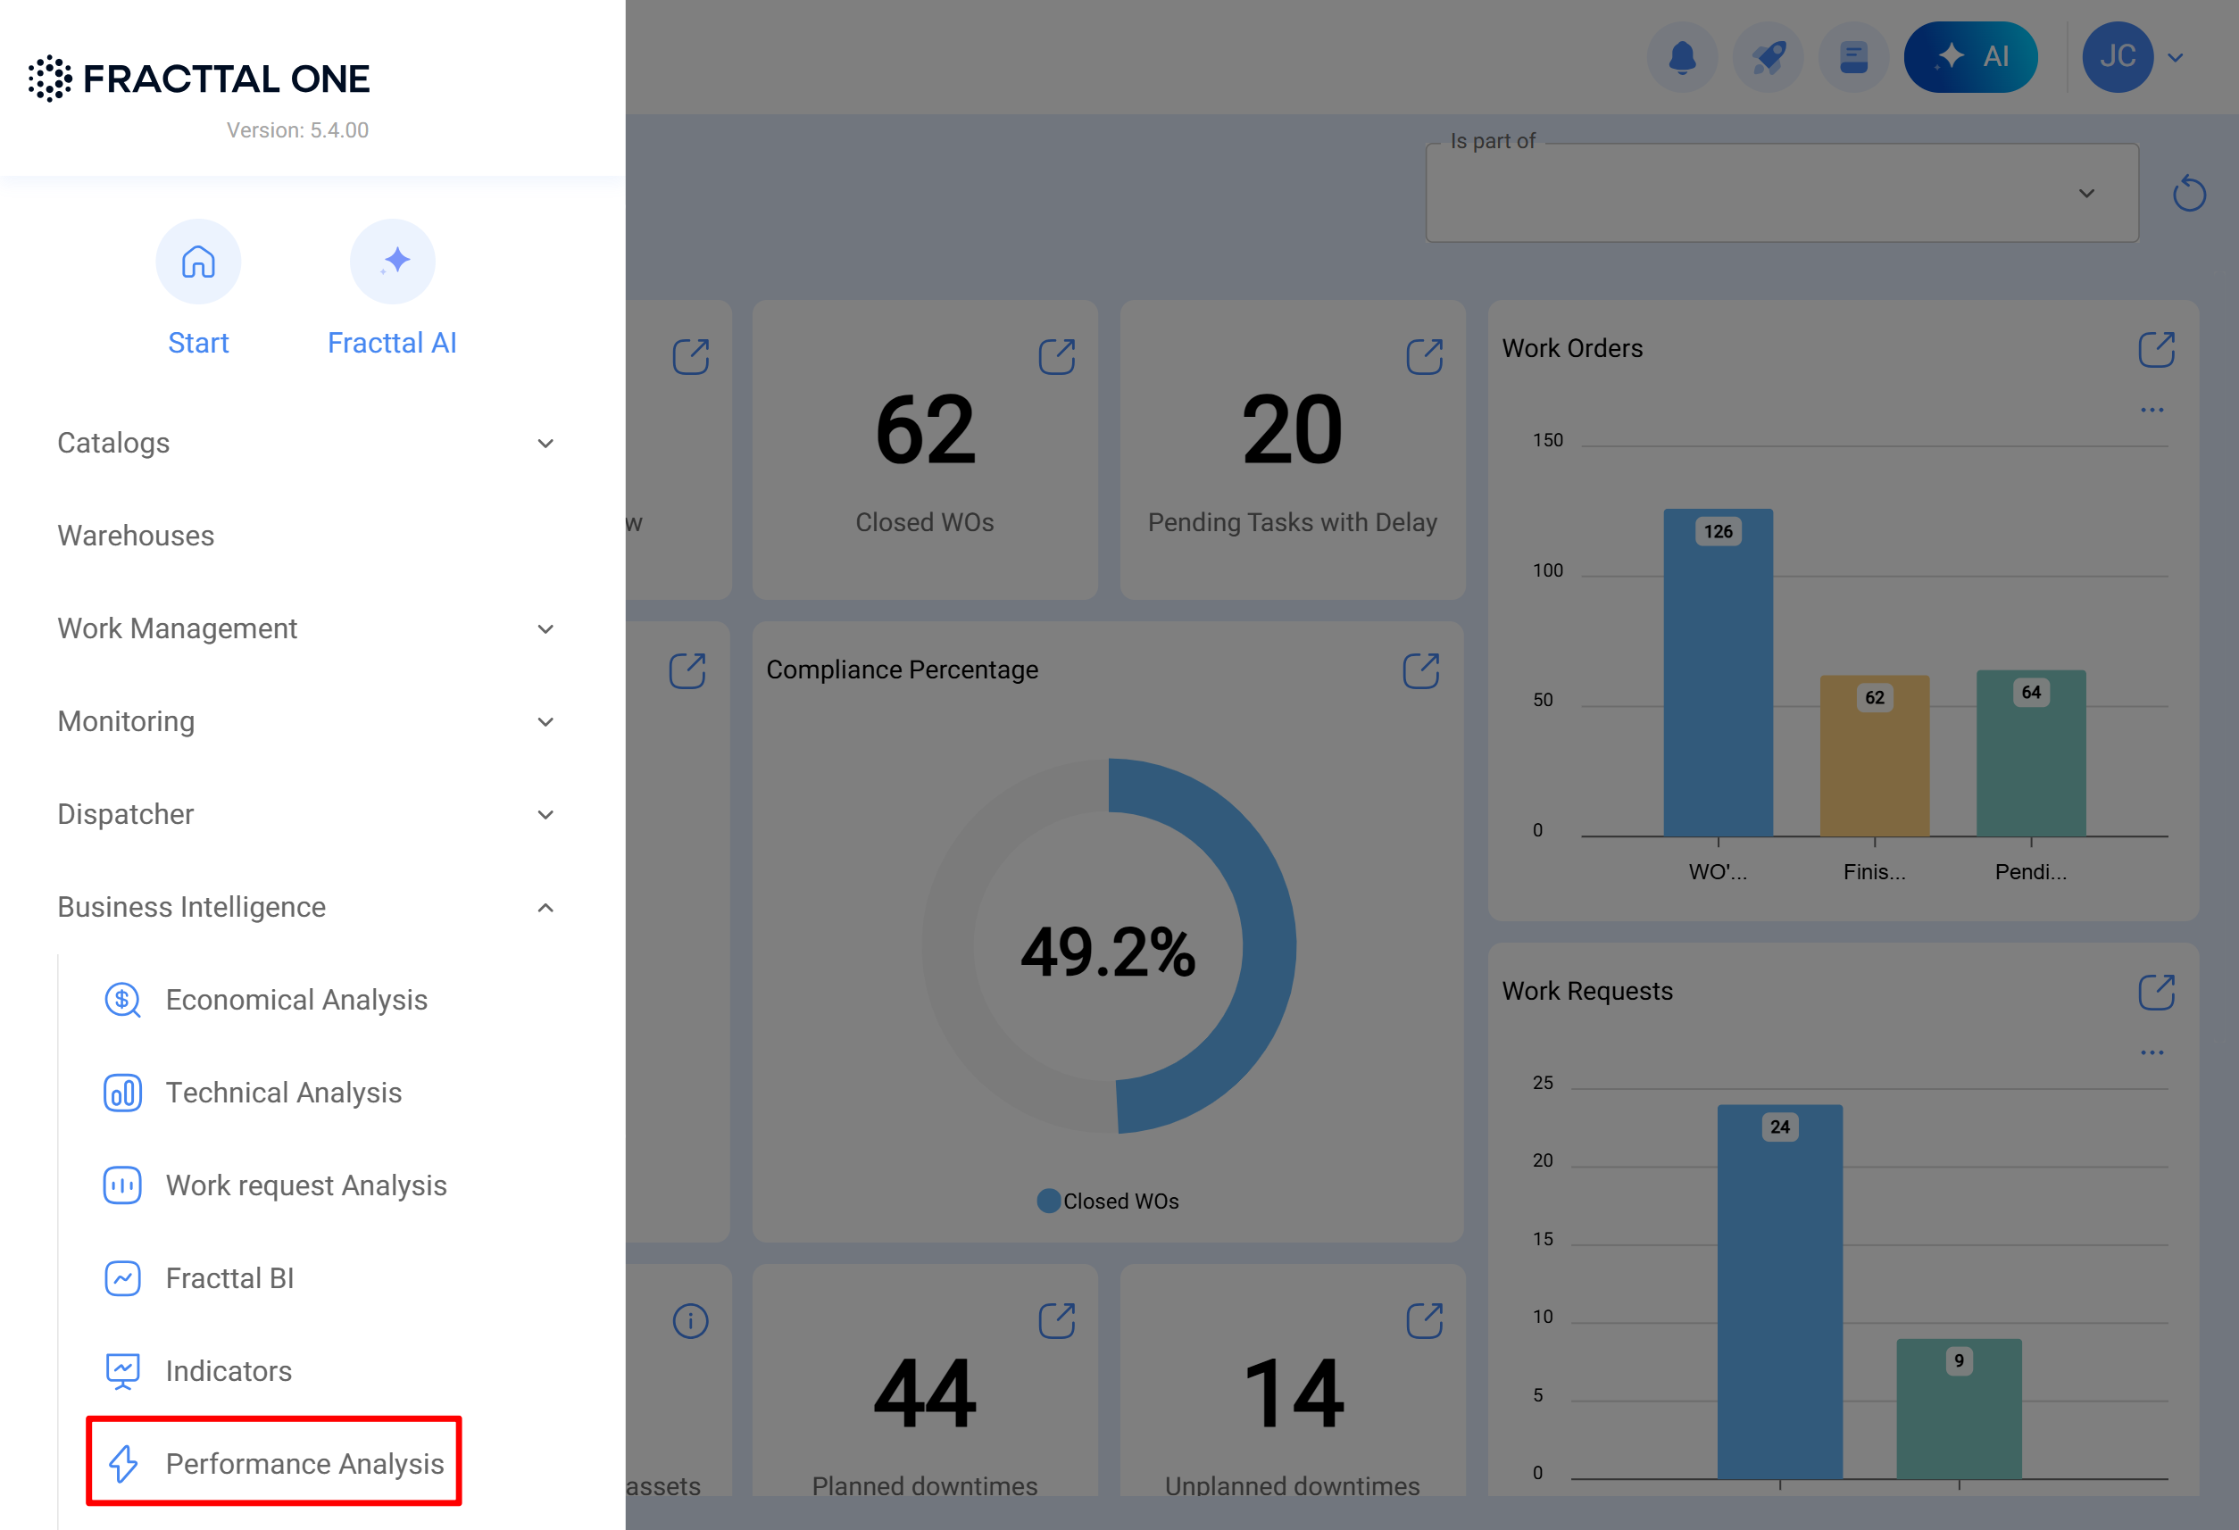This screenshot has width=2239, height=1530.
Task: Open Economical Analysis link
Action: coord(295,1000)
